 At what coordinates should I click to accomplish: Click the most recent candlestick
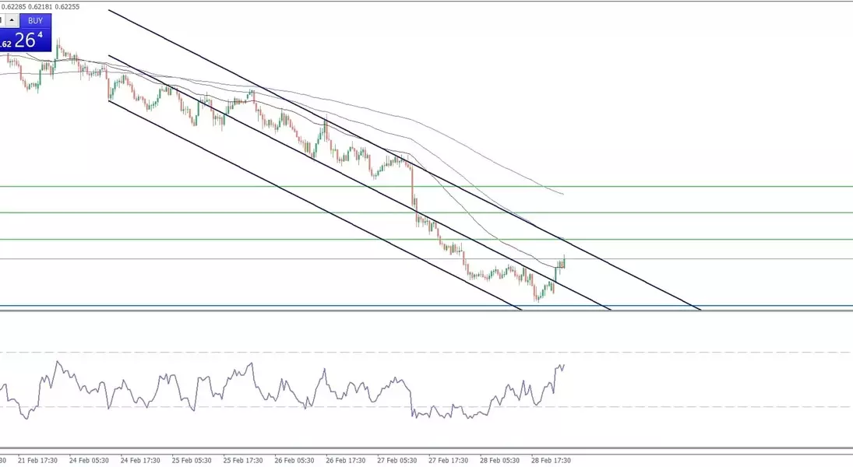pos(563,263)
